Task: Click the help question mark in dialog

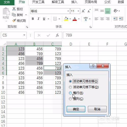Action: point(93,66)
